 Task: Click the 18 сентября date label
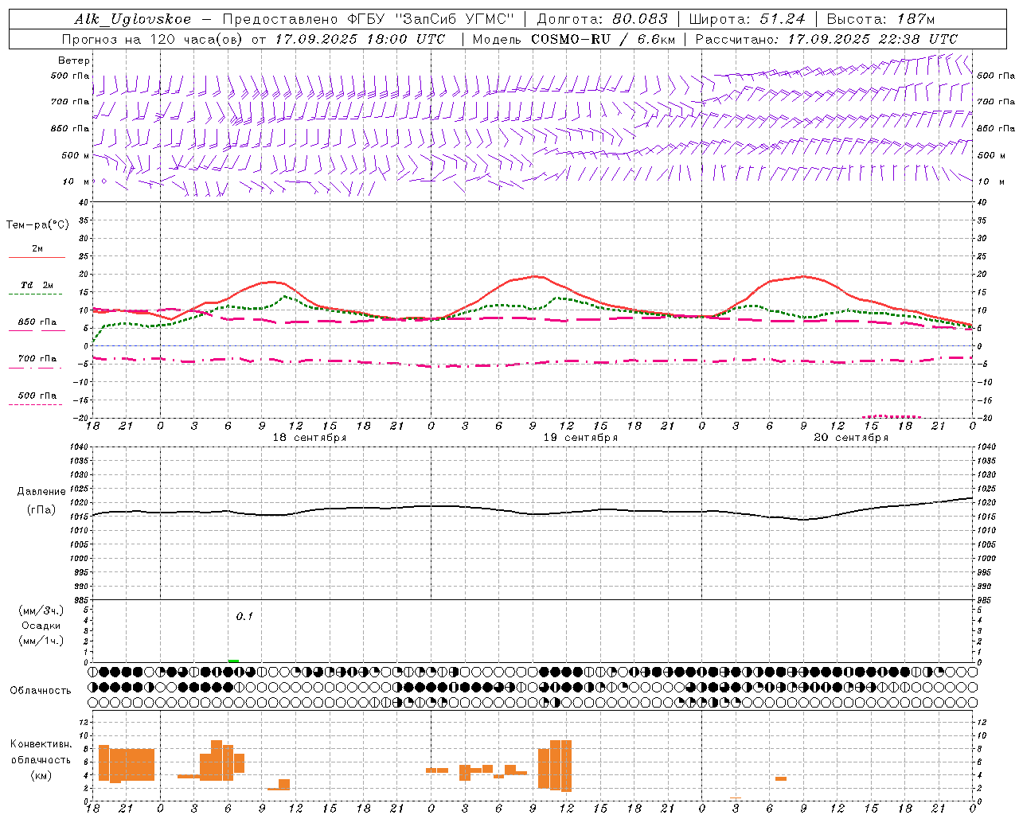(x=310, y=438)
